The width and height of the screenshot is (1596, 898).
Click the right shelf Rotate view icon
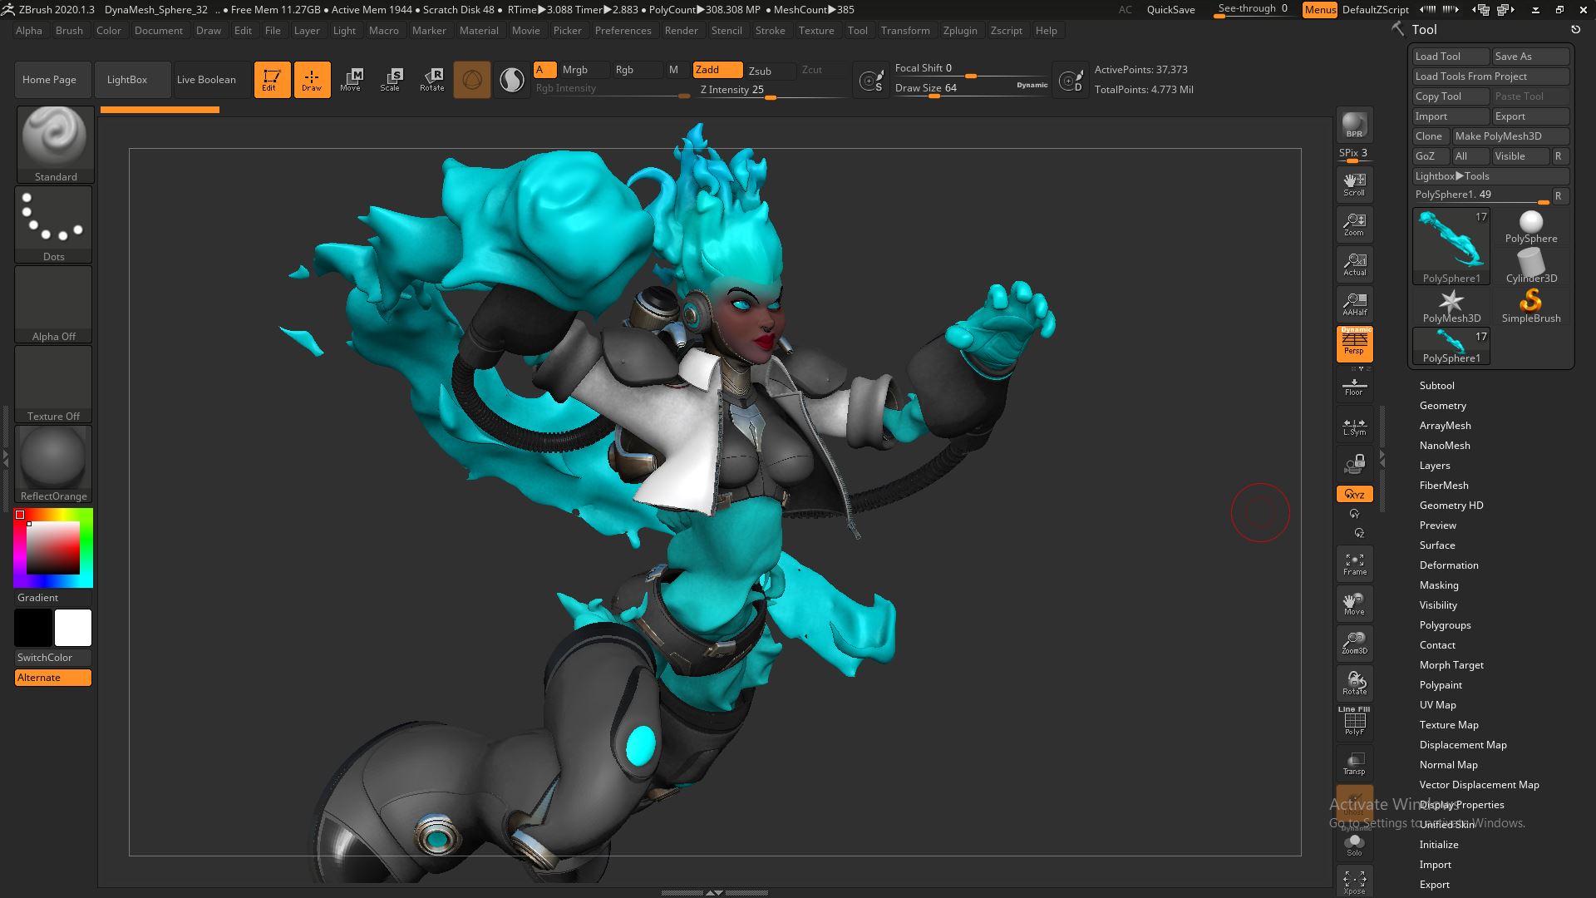(x=1354, y=683)
